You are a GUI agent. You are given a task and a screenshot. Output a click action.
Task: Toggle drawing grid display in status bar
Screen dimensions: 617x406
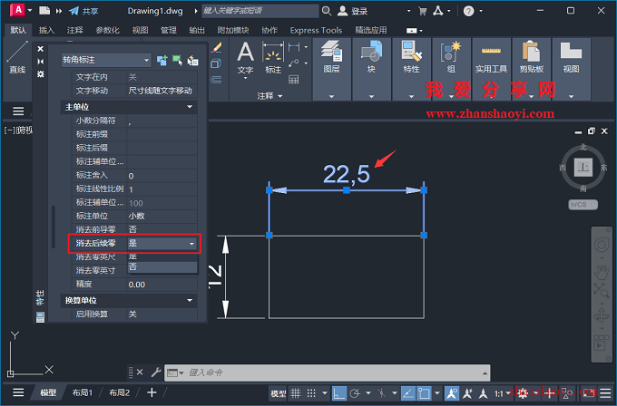[296, 393]
